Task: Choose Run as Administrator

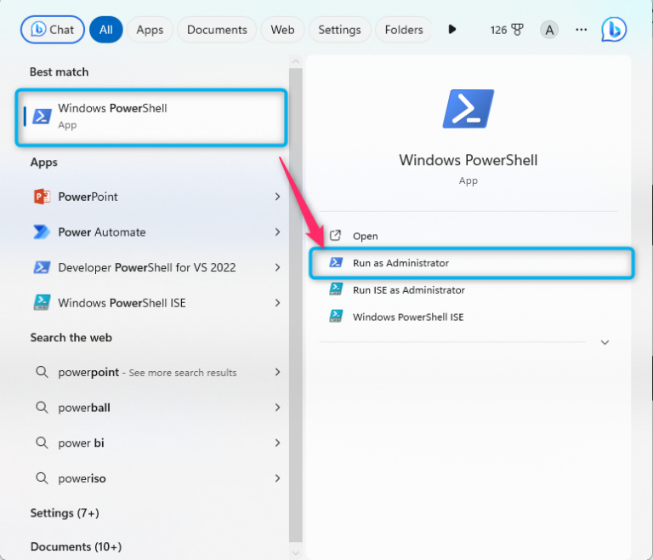Action: click(472, 263)
